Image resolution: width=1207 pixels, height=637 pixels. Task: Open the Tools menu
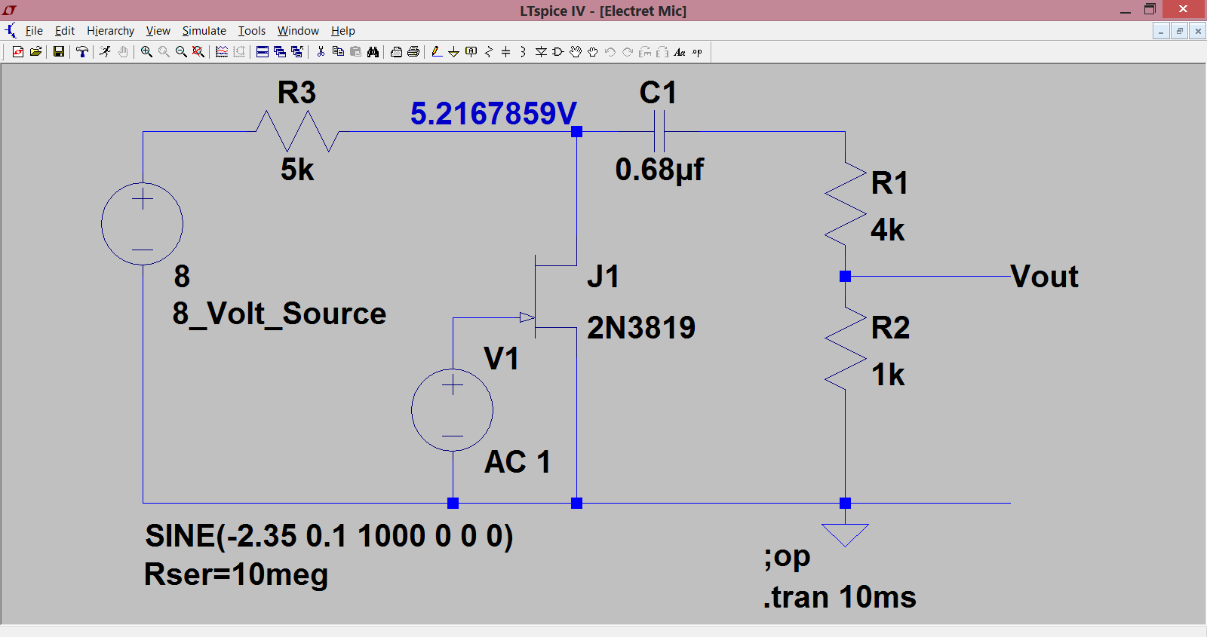coord(252,31)
